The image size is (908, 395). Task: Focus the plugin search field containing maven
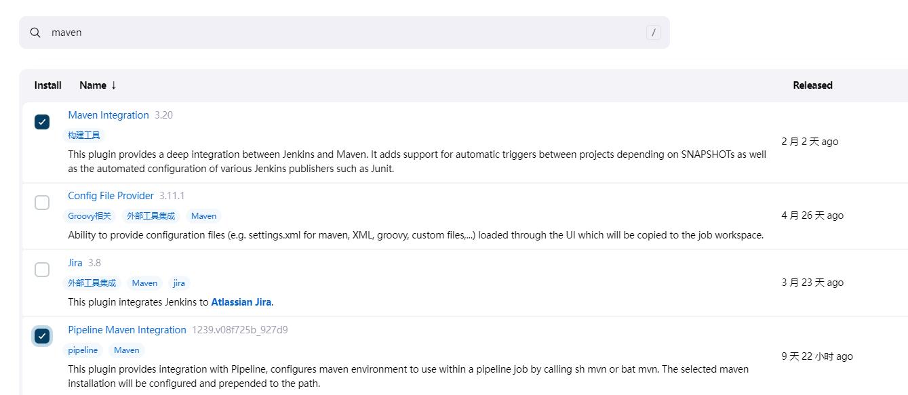coord(339,33)
